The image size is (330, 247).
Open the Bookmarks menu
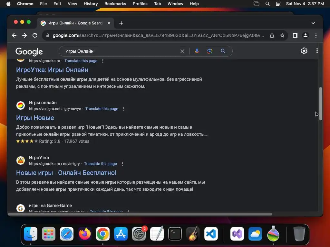coord(115,4)
